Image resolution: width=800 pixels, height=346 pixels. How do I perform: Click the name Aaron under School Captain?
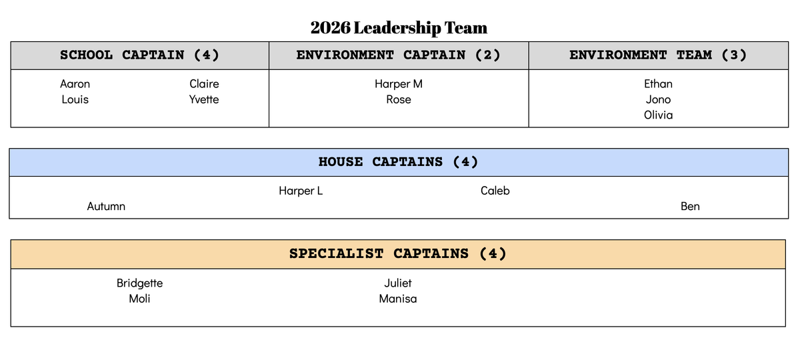point(75,84)
